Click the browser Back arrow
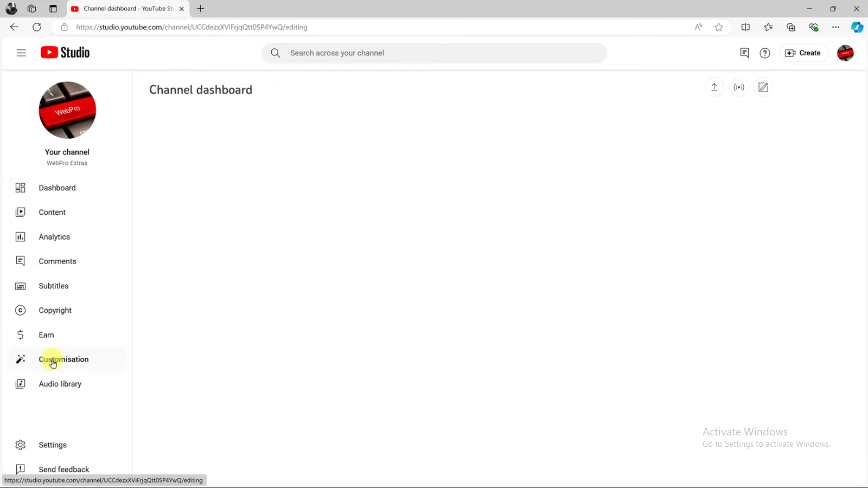 tap(14, 27)
